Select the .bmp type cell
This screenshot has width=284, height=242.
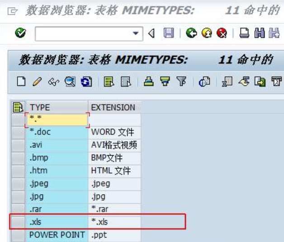57,158
